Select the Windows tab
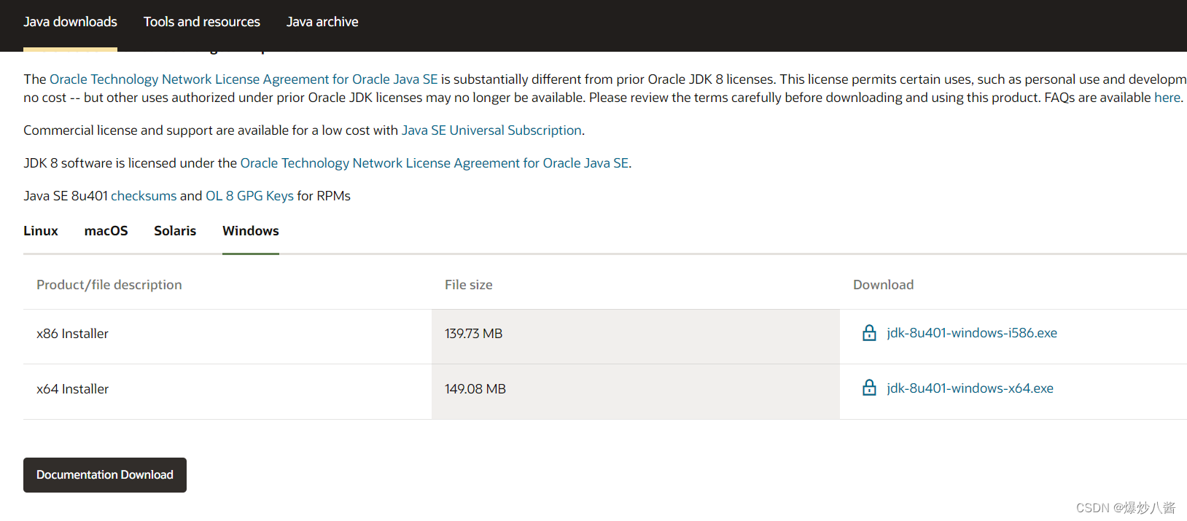 click(x=251, y=231)
